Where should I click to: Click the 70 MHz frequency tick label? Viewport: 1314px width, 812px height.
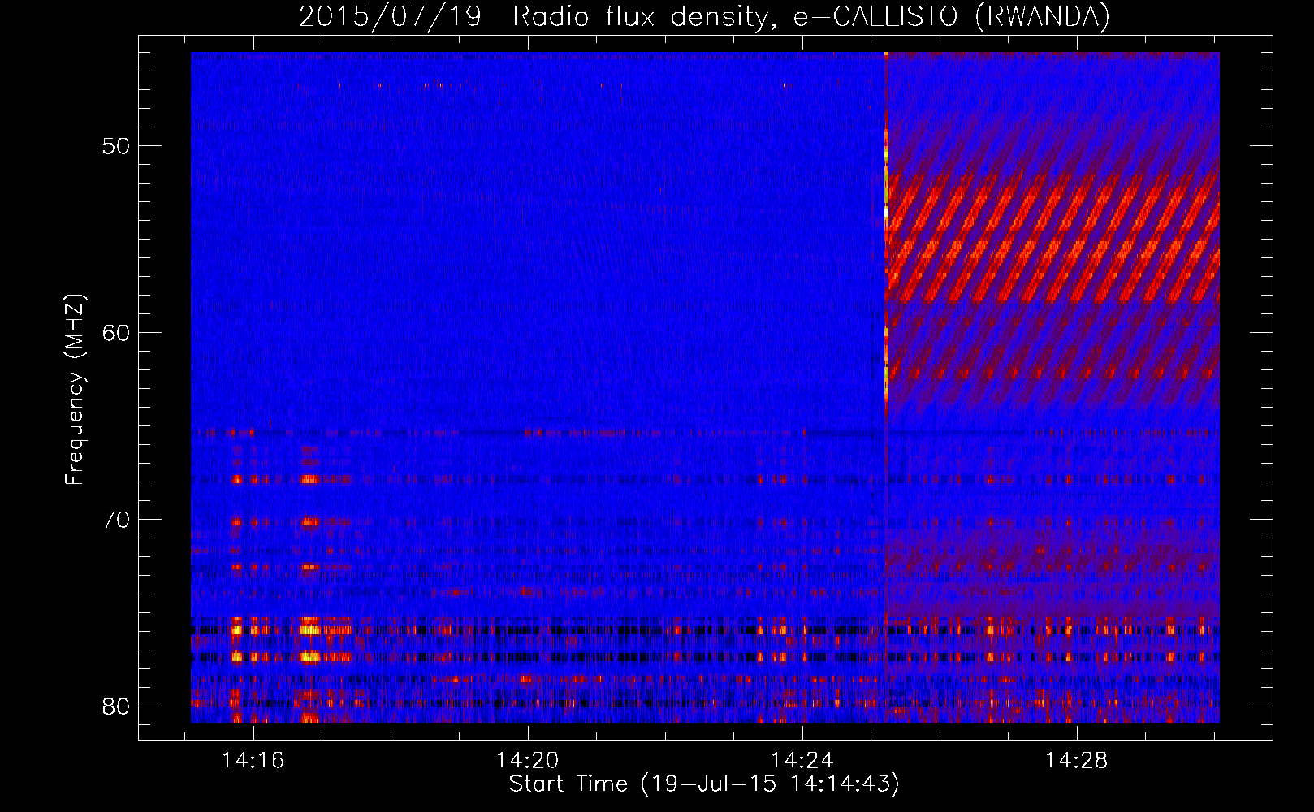click(116, 520)
